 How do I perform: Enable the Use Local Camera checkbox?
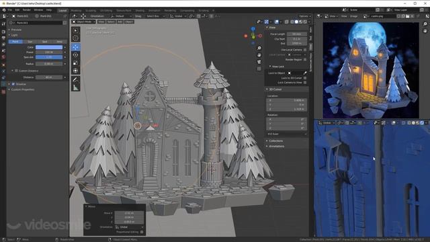(305, 50)
